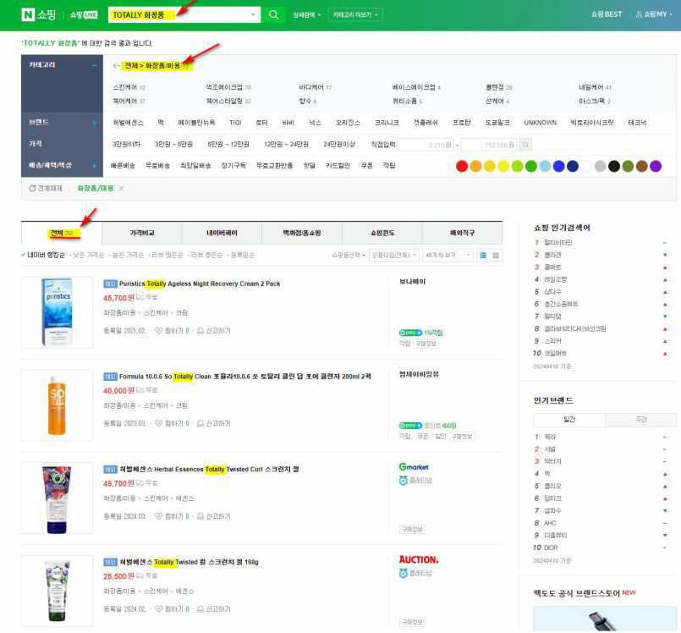The image size is (681, 633).
Task: Switch to the 쇼핑윈도 tab
Action: [382, 233]
